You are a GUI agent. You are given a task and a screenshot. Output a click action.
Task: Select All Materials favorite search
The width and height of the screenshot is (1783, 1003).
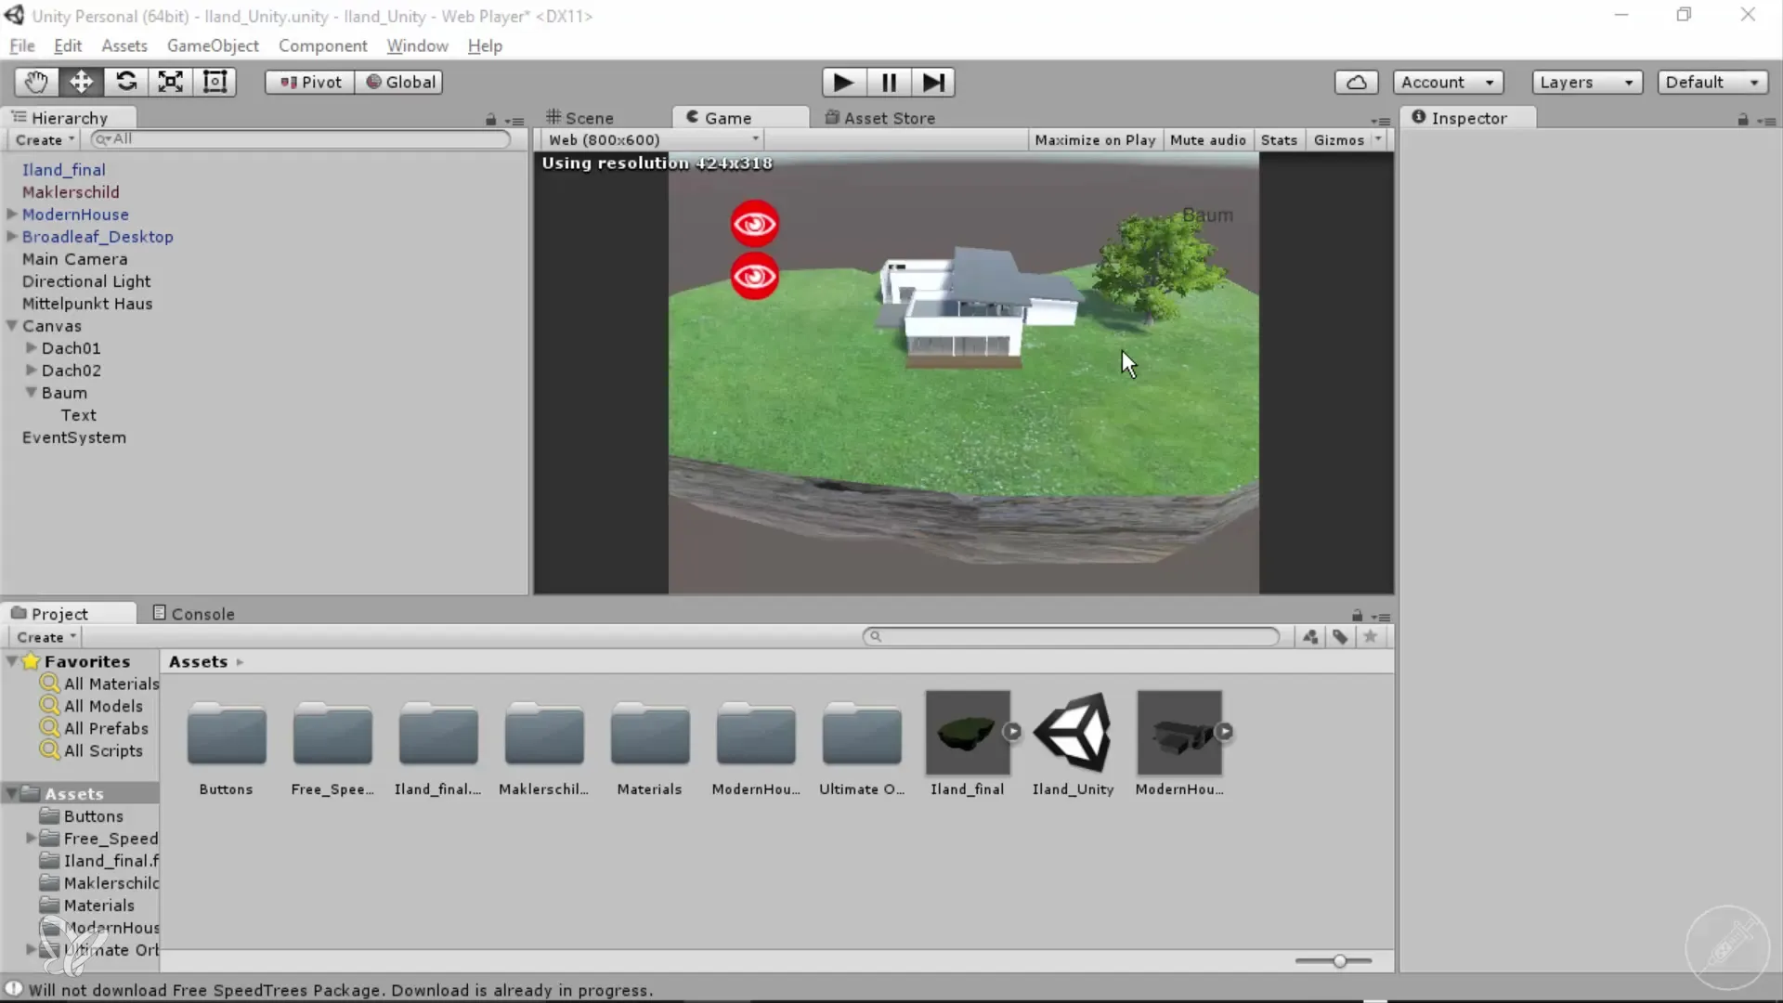pos(99,684)
